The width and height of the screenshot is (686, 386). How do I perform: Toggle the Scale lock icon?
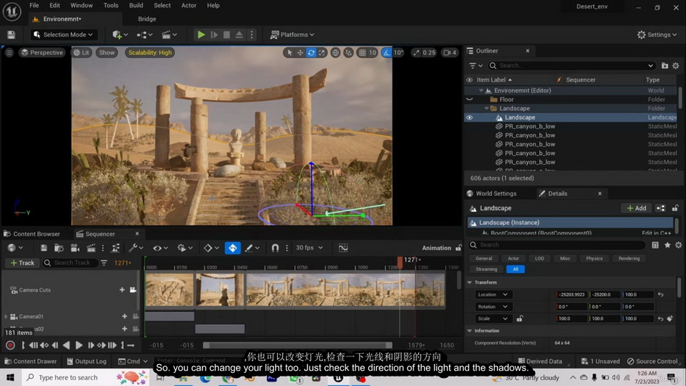click(x=519, y=319)
